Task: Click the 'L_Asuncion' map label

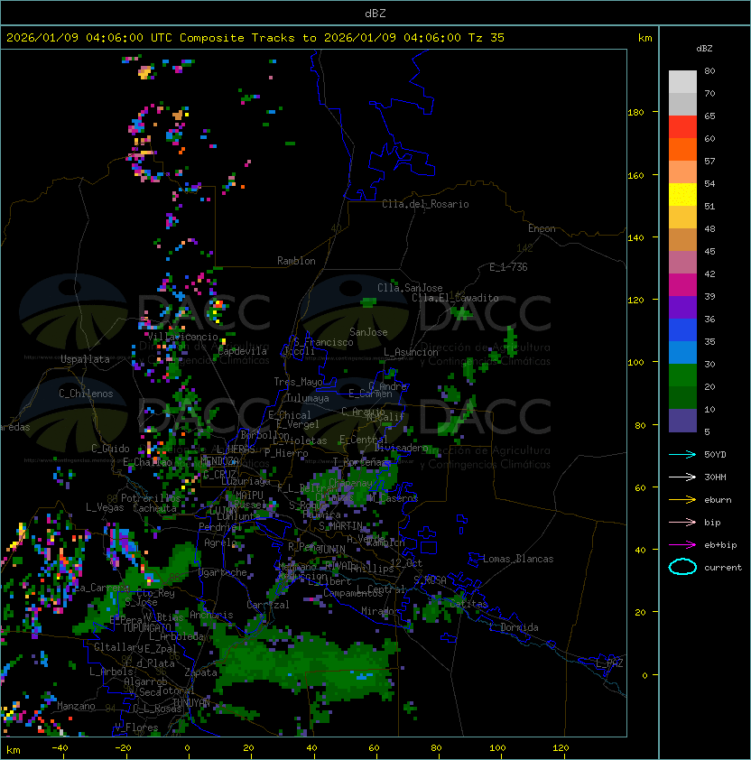Action: [x=411, y=352]
